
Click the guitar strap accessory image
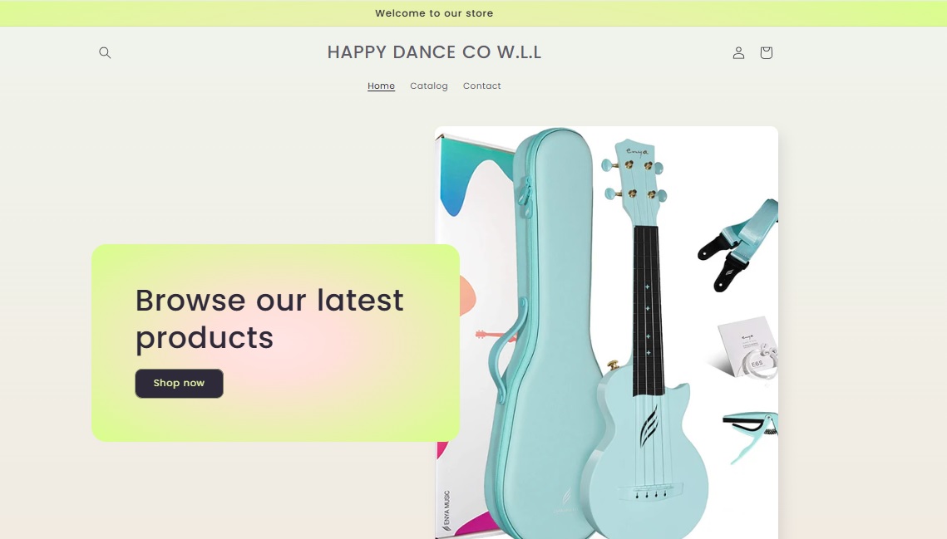738,244
